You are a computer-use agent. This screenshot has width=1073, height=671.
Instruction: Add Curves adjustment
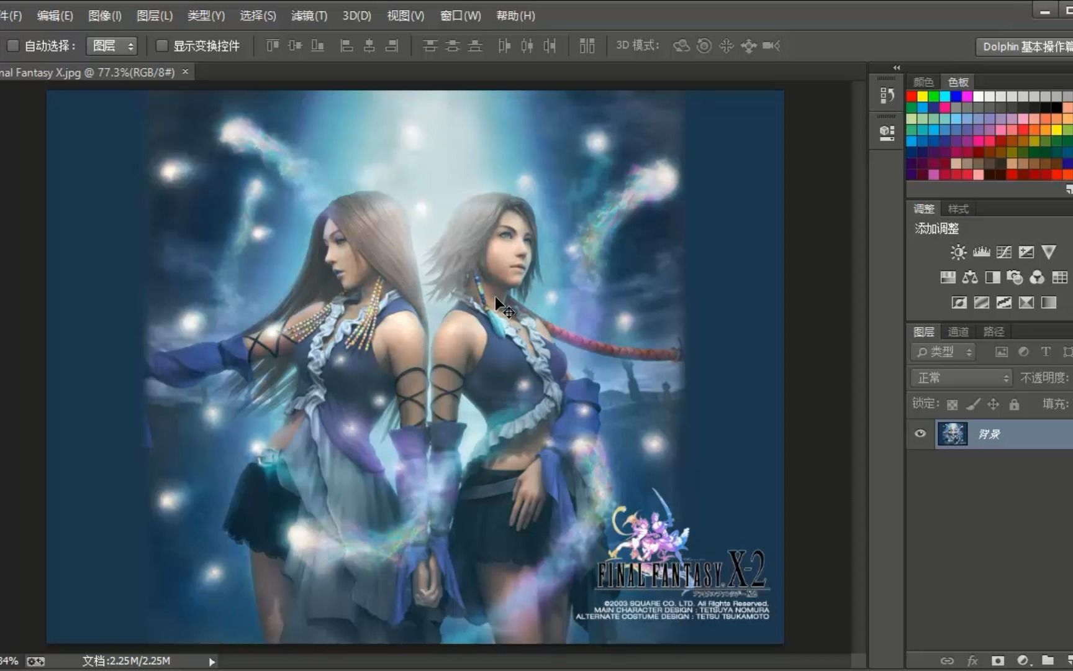[1003, 252]
